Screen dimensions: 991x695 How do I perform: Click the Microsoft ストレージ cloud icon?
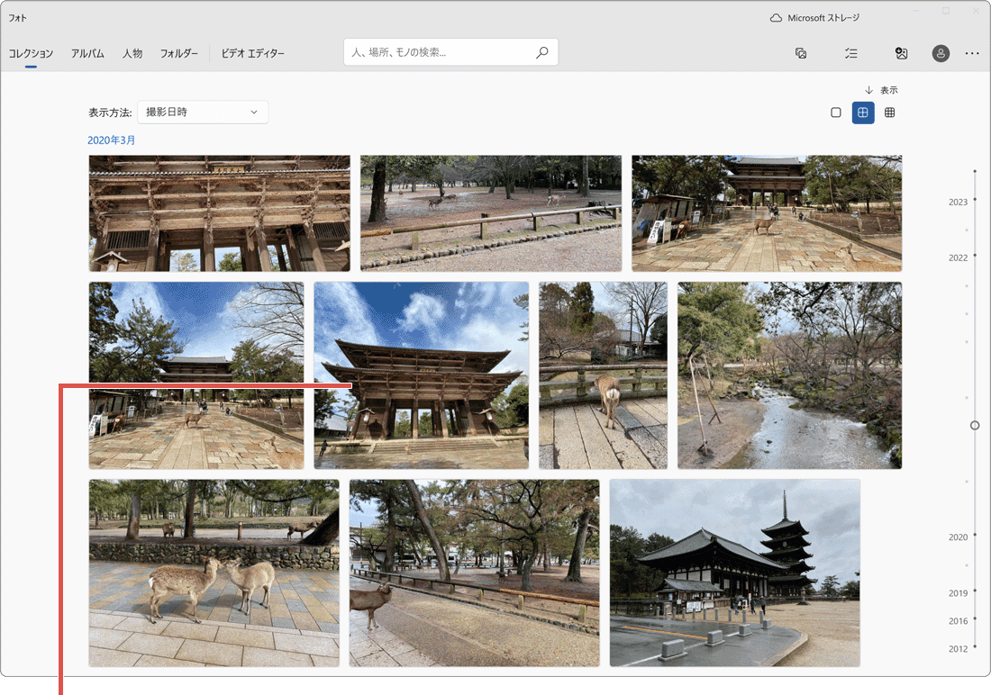(x=774, y=16)
